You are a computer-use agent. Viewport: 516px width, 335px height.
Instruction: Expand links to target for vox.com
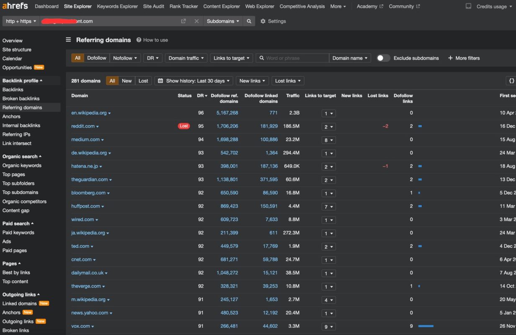329,327
